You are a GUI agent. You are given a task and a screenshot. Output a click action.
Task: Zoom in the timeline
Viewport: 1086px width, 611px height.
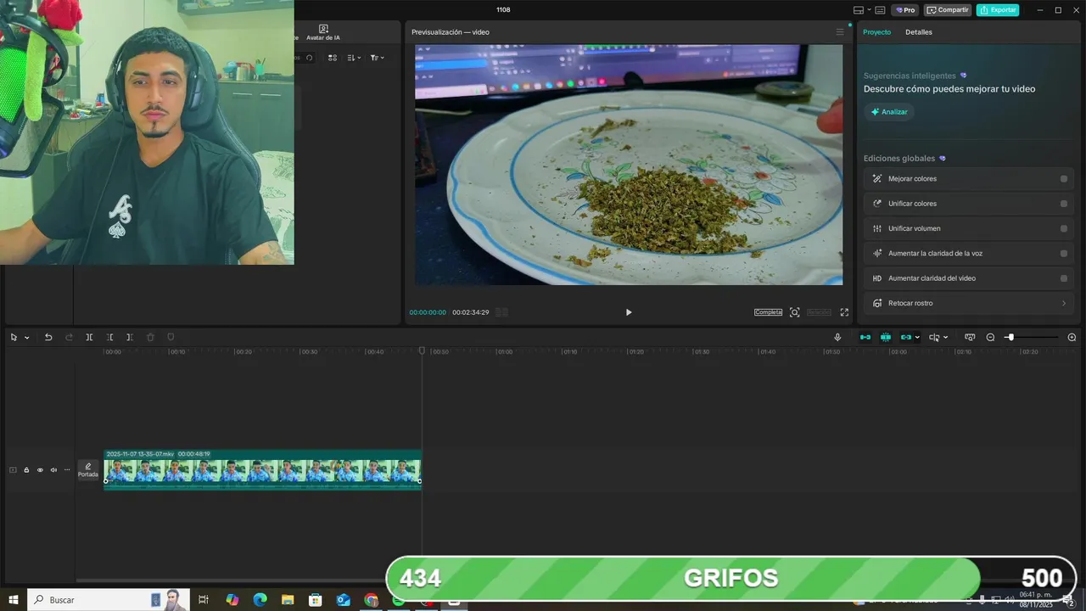pos(1072,337)
